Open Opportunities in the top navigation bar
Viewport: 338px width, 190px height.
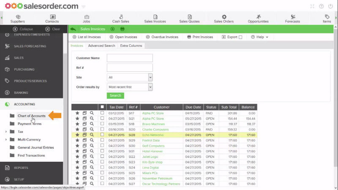click(258, 19)
